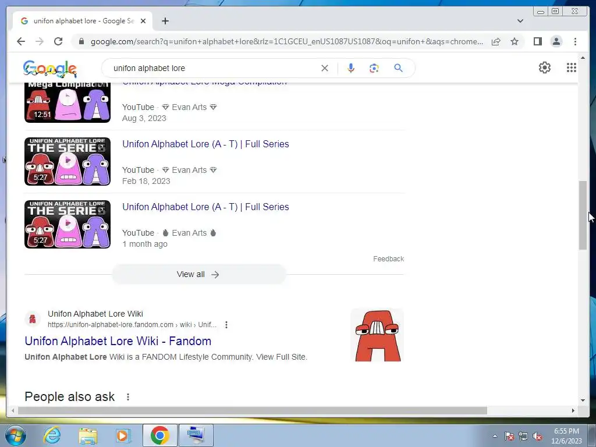Open the Chrome profile avatar
596x447 pixels.
pos(556,41)
